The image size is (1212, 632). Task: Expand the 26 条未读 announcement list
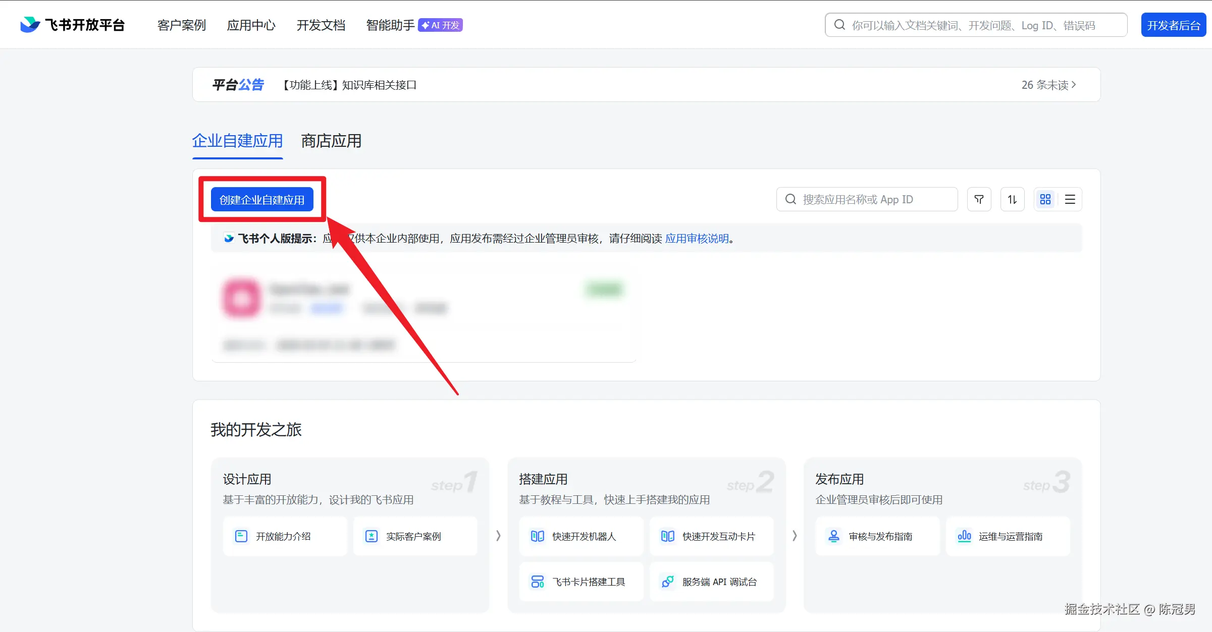[x=1048, y=84]
